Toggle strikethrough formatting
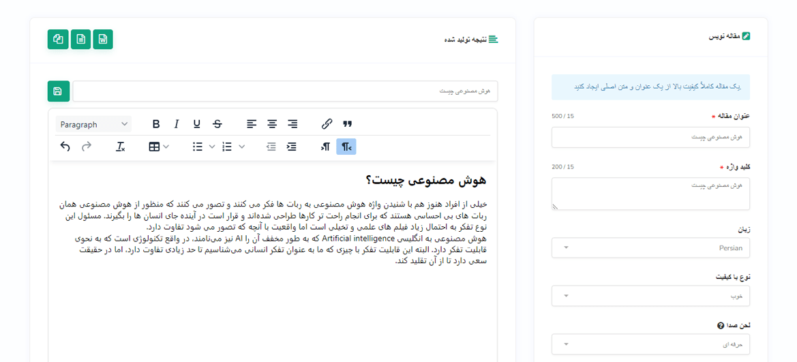 tap(217, 124)
